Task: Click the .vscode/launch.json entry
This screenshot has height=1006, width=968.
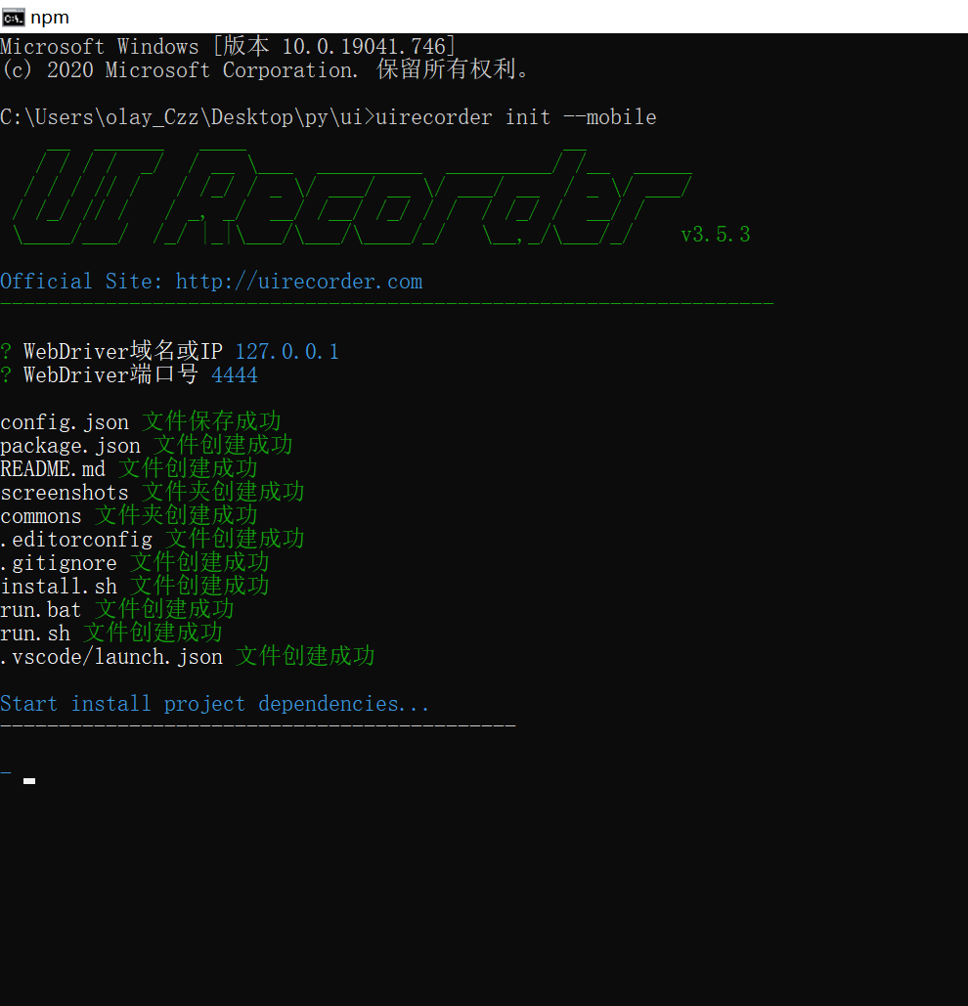Action: click(111, 656)
